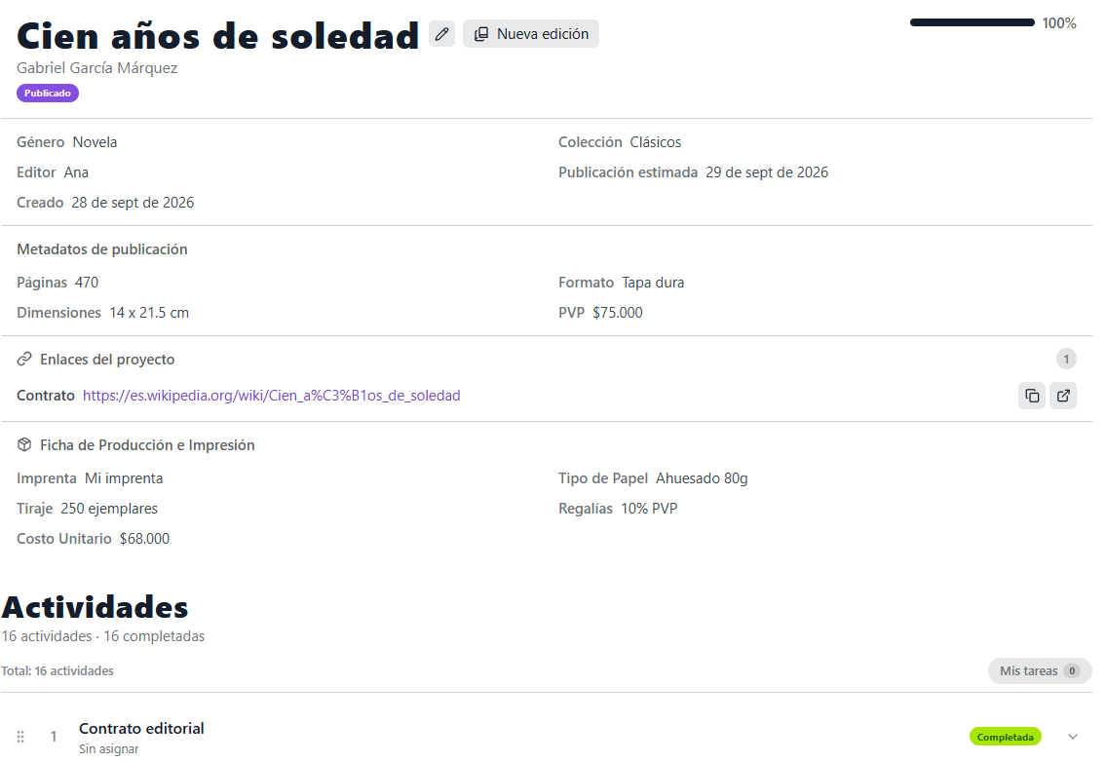The image size is (1106, 762).
Task: Copy the Contrato link with the copy icon
Action: pyautogui.click(x=1032, y=396)
